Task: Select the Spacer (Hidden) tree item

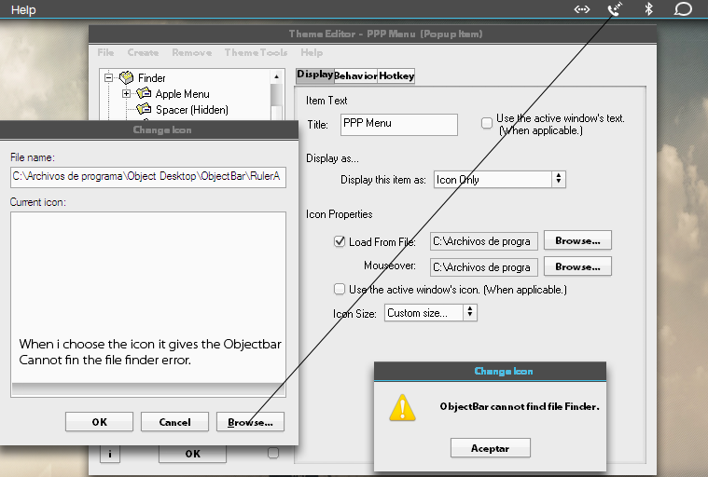Action: point(192,110)
